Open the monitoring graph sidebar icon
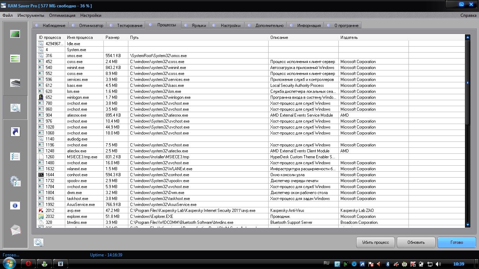The height and width of the screenshot is (269, 479). click(x=15, y=34)
